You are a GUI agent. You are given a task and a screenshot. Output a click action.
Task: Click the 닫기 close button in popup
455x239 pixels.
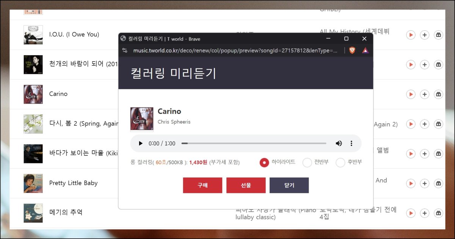point(289,185)
